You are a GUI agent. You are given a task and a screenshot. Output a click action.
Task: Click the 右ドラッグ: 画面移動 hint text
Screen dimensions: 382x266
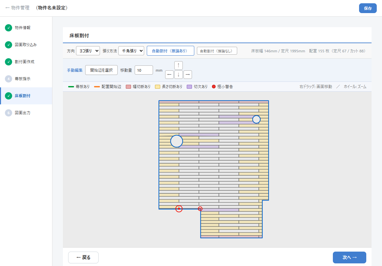[316, 87]
